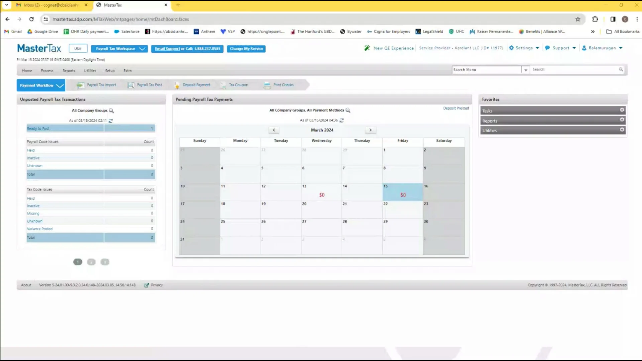Click magnifier beside All Payment Methods

(x=348, y=110)
